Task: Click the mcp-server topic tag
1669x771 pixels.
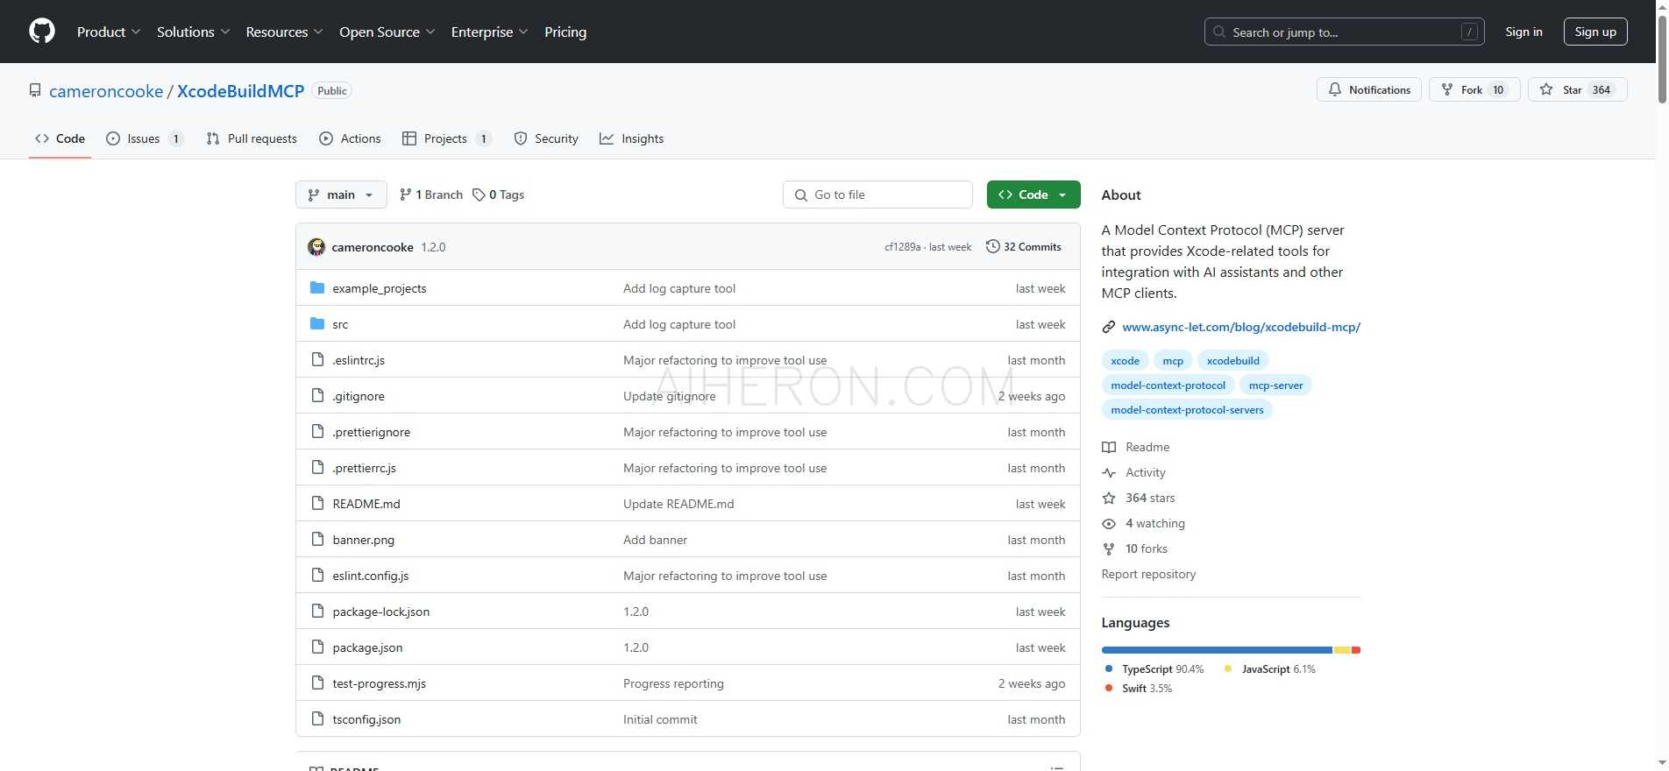Action: pyautogui.click(x=1275, y=385)
